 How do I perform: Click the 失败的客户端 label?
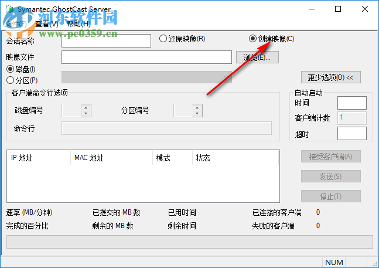coord(273,226)
